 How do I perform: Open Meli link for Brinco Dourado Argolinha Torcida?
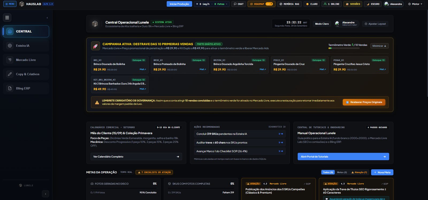[x=263, y=69]
